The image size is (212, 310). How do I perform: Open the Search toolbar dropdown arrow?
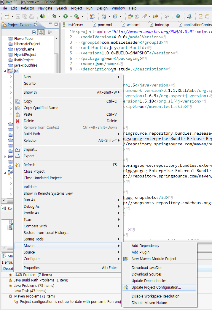[x=150, y=16]
